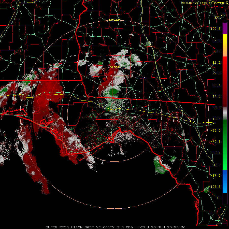Click the 61.2 scale value

[217, 63]
